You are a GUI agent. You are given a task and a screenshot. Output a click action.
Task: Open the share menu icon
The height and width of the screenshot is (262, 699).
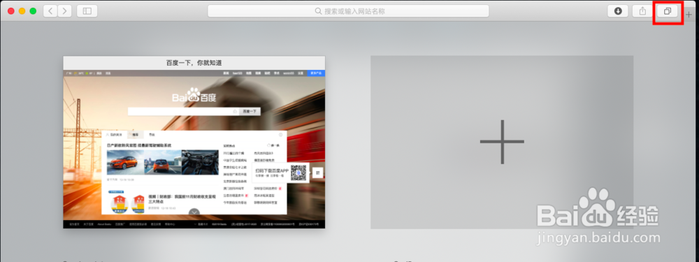pos(642,11)
